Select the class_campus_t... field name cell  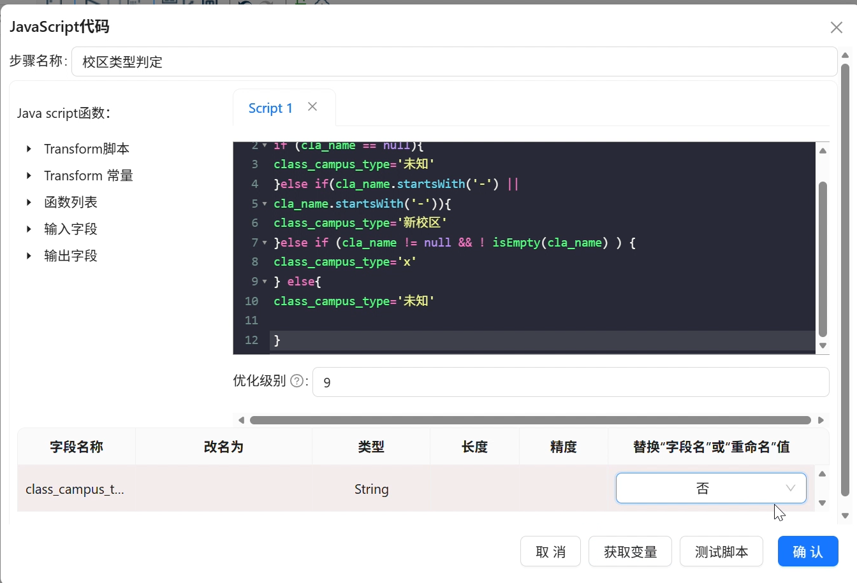click(x=75, y=489)
